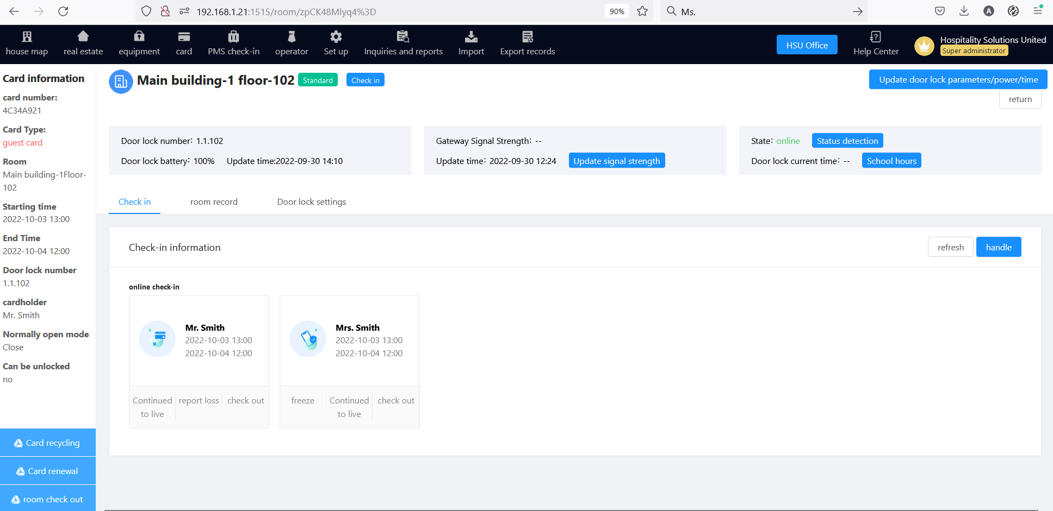Select the operator icon

292,36
